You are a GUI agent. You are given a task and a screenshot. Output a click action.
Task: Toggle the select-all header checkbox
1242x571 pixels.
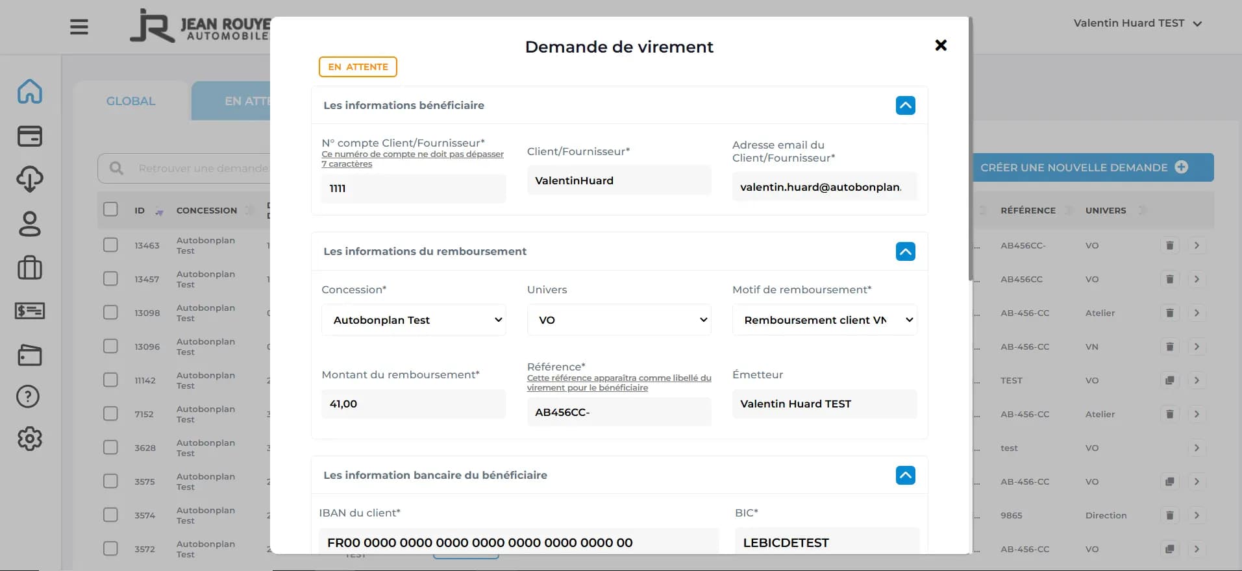point(111,210)
